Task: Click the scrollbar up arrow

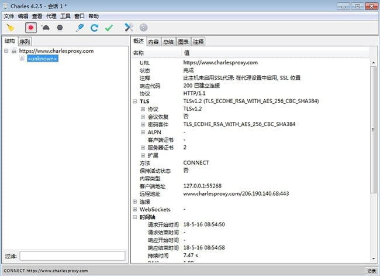Action: [373, 63]
